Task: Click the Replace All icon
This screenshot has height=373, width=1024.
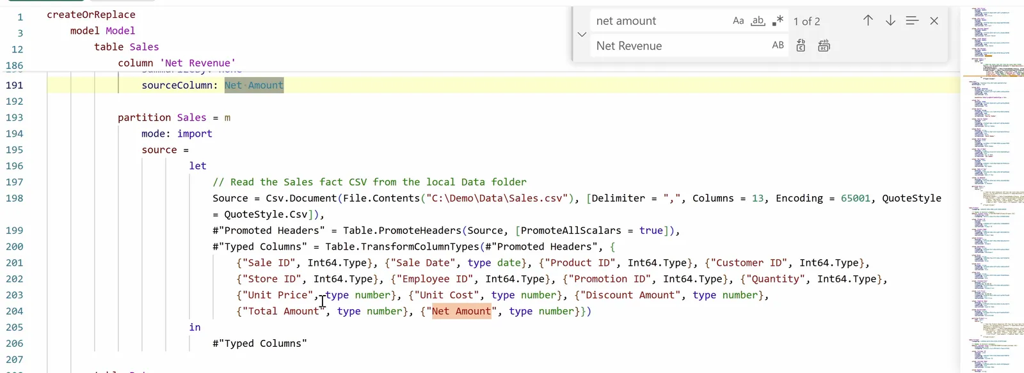Action: [824, 45]
